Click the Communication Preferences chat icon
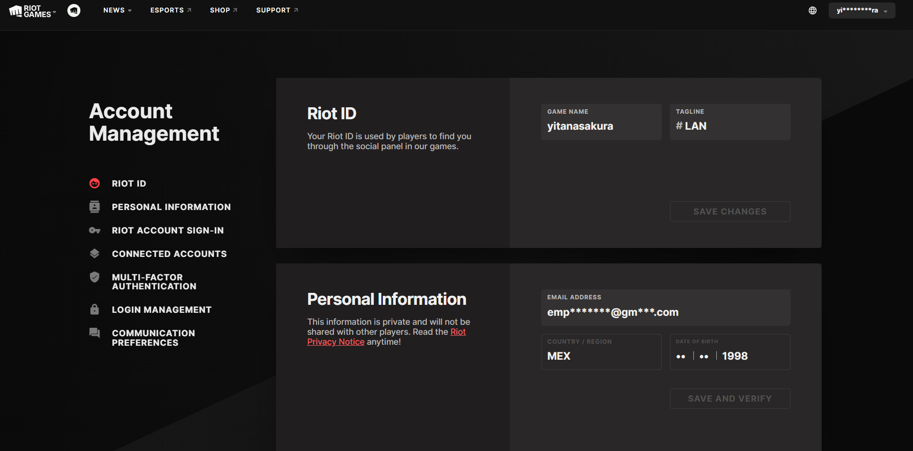 [94, 333]
